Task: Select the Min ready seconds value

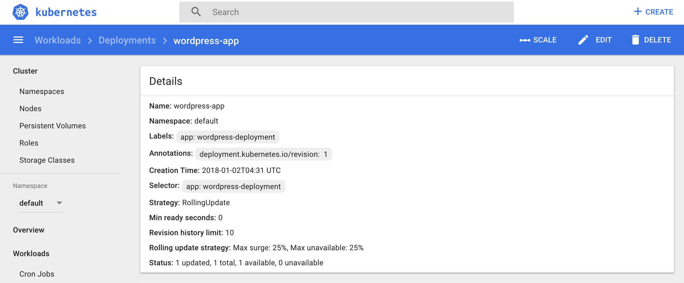Action: [x=220, y=218]
